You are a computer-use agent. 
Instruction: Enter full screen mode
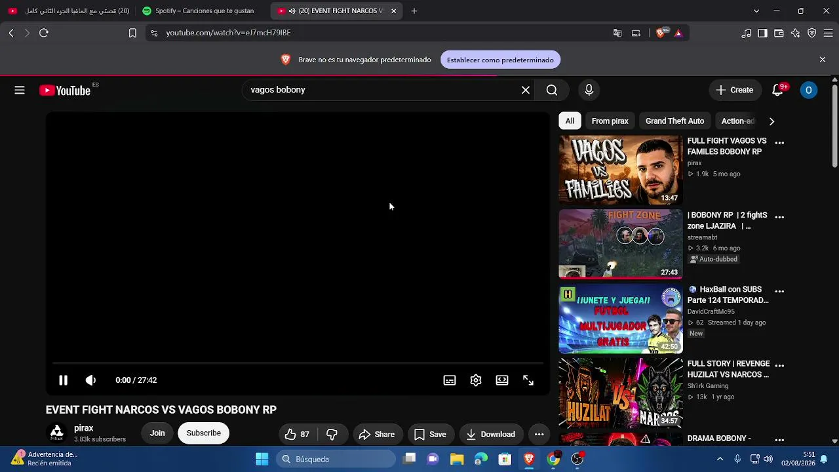pyautogui.click(x=528, y=380)
